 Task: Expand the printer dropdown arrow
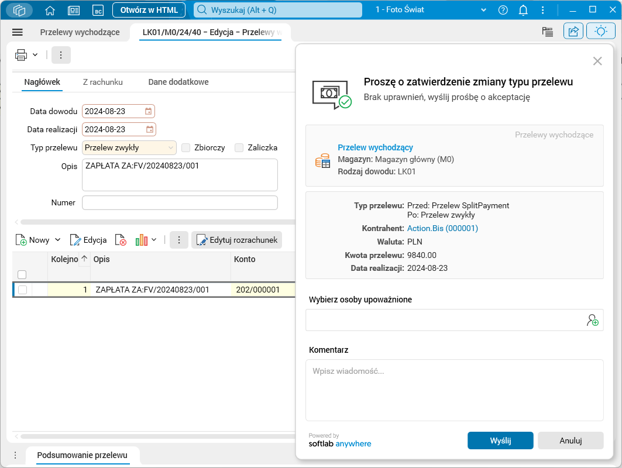[35, 55]
